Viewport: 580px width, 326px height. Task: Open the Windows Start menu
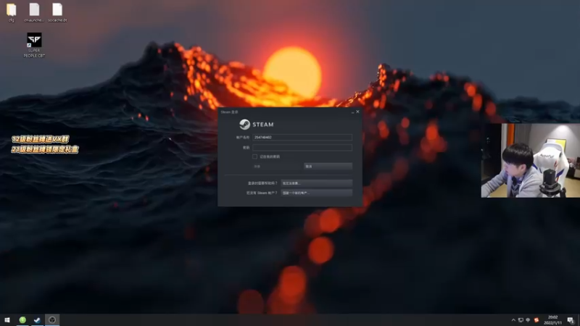coord(7,319)
